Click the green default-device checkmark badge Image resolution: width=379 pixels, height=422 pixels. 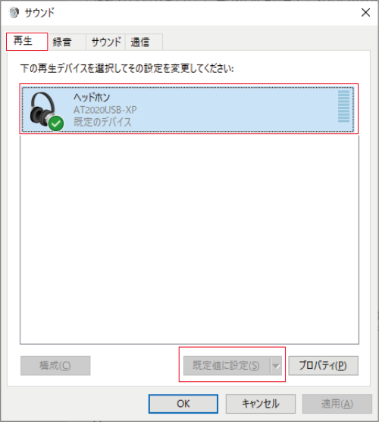pyautogui.click(x=56, y=123)
